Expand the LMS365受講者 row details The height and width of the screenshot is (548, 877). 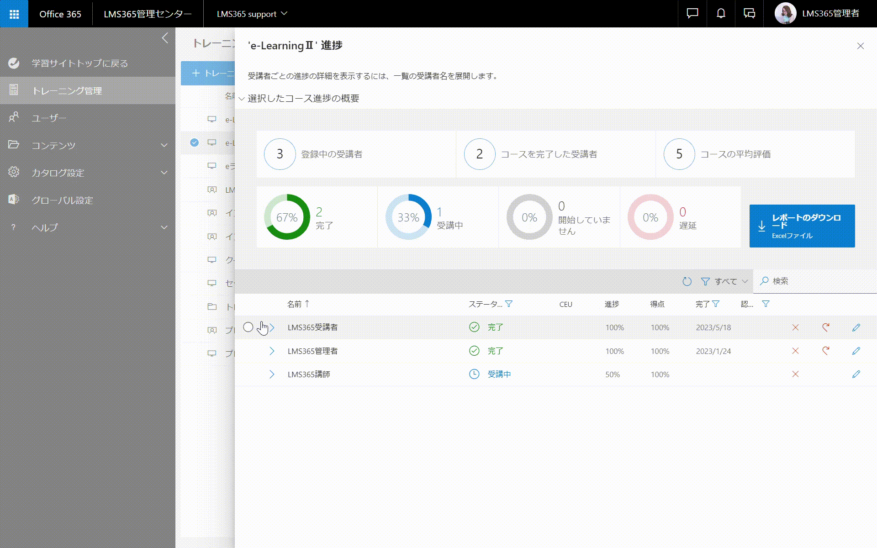pos(272,327)
